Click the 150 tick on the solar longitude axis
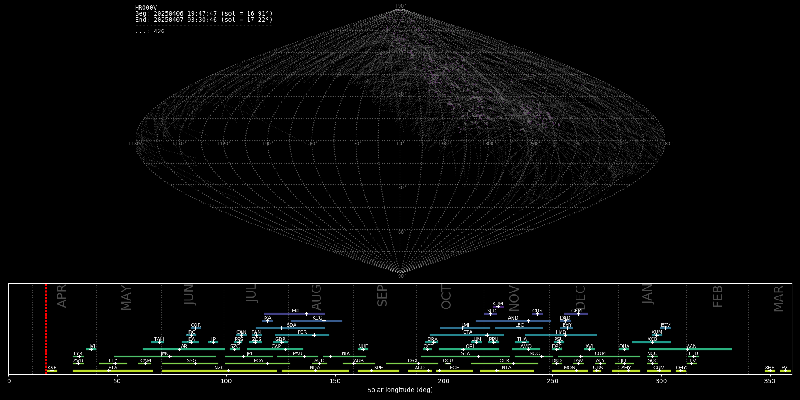 [335, 381]
